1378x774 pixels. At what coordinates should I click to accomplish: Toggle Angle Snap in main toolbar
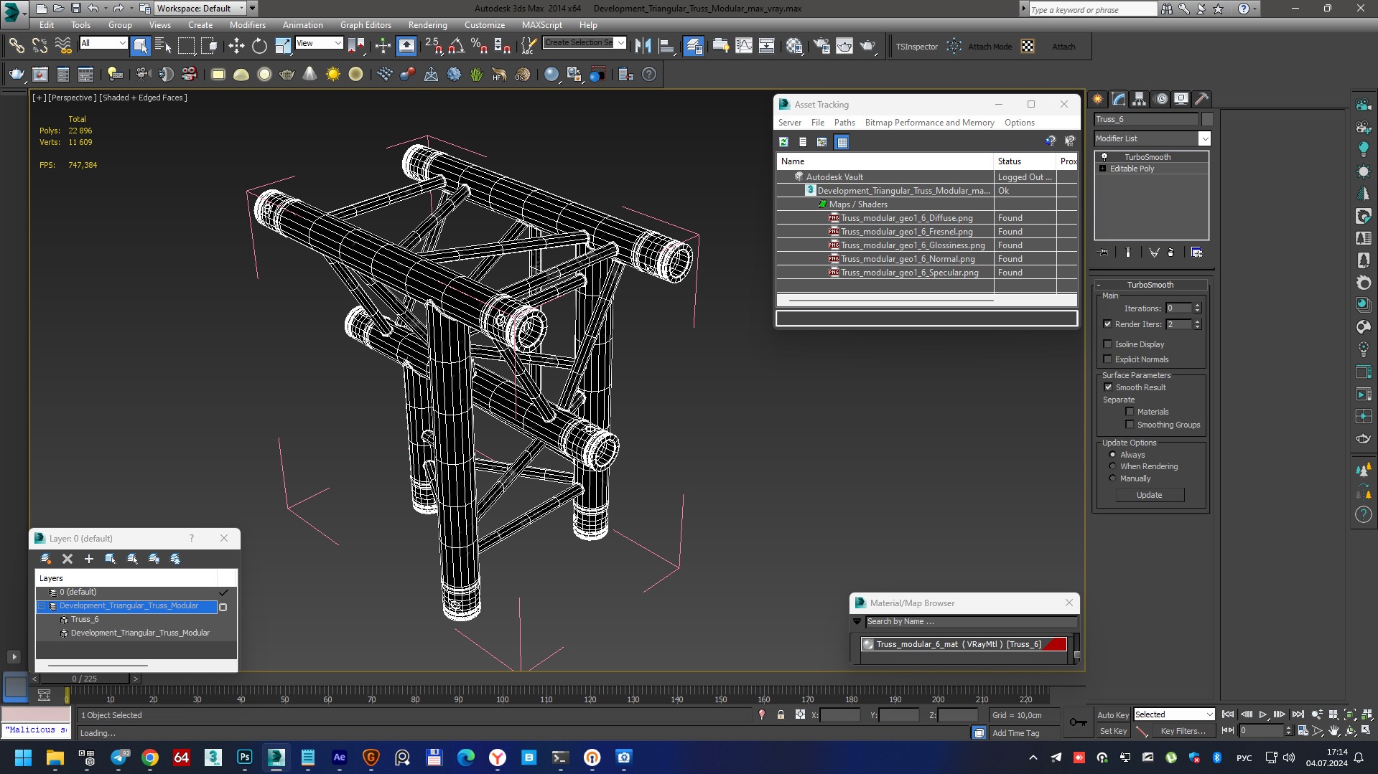click(x=456, y=47)
